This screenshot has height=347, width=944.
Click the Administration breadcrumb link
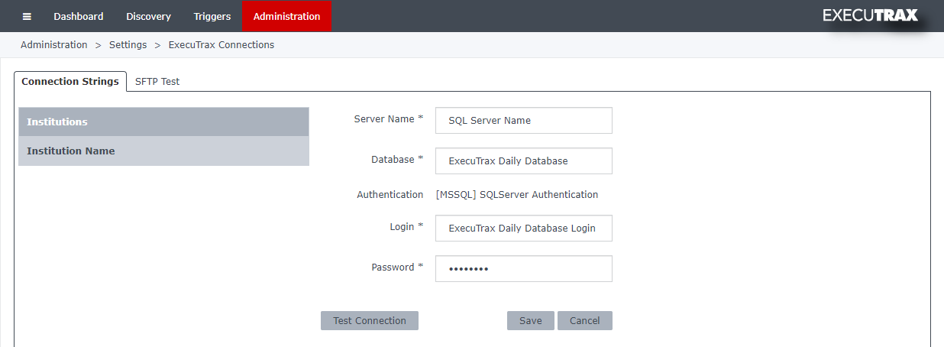click(x=54, y=45)
